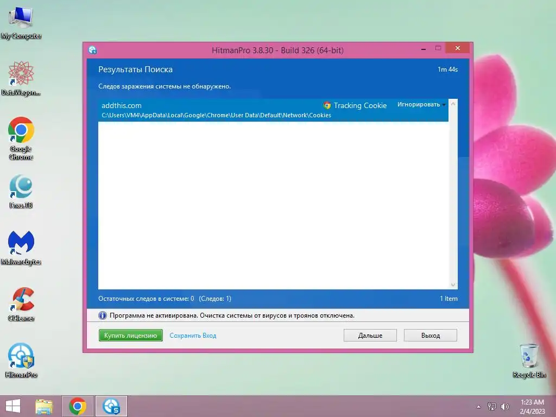Launch CCleaner from the desktop
Viewport: 556px width, 417px height.
21,304
